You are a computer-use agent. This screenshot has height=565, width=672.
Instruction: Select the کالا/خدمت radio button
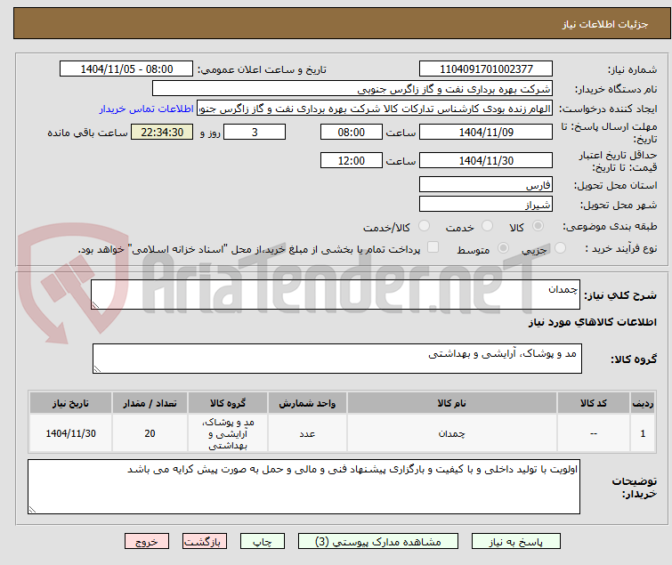[424, 226]
